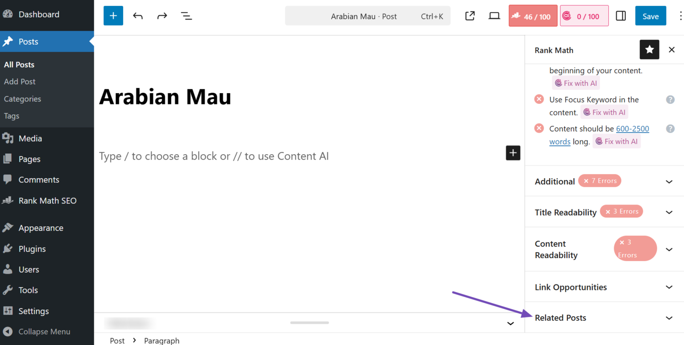Open the laptop device preview icon
Image resolution: width=684 pixels, height=345 pixels.
click(494, 16)
